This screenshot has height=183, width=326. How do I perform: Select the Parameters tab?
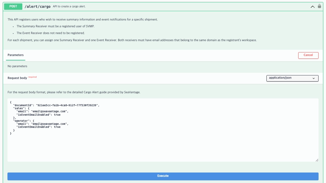[16, 55]
